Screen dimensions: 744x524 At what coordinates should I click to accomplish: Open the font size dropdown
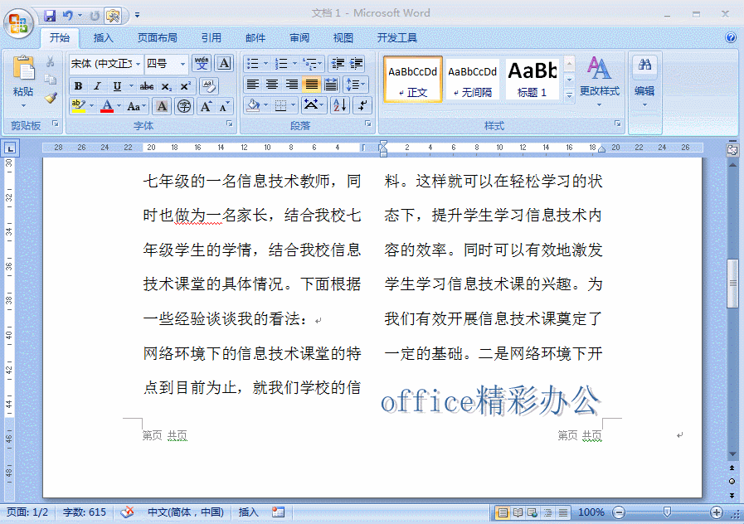click(x=182, y=64)
